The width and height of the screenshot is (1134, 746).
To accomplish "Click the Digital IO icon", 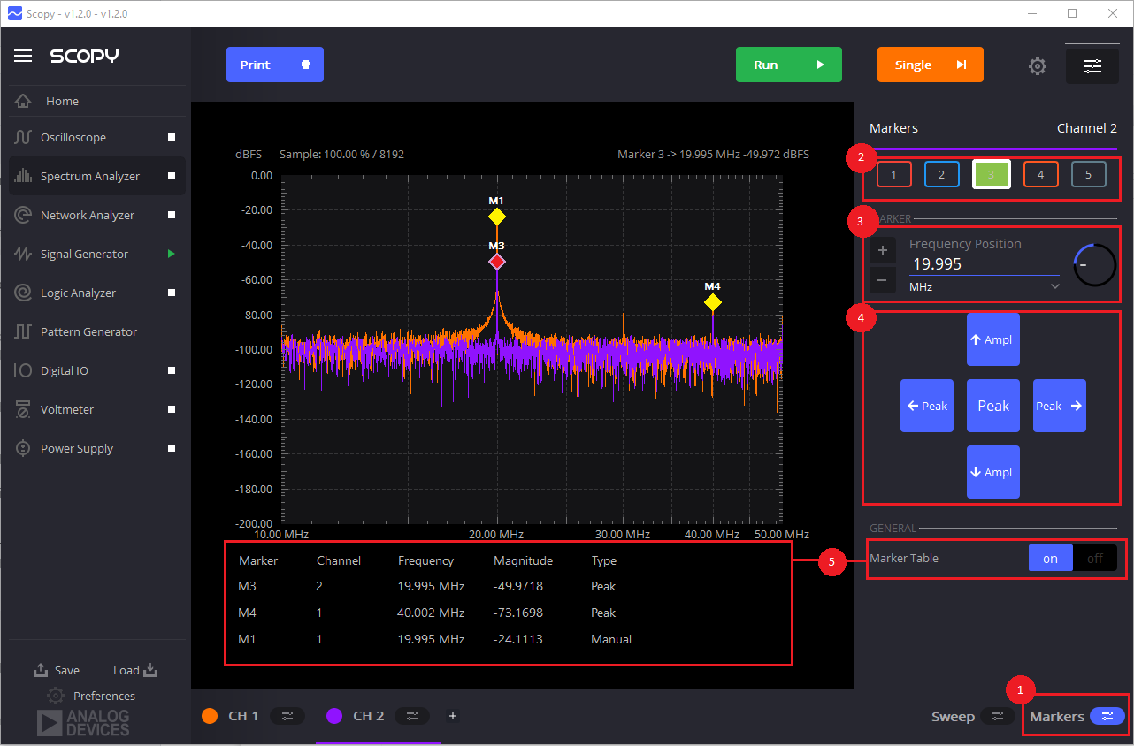I will click(23, 370).
